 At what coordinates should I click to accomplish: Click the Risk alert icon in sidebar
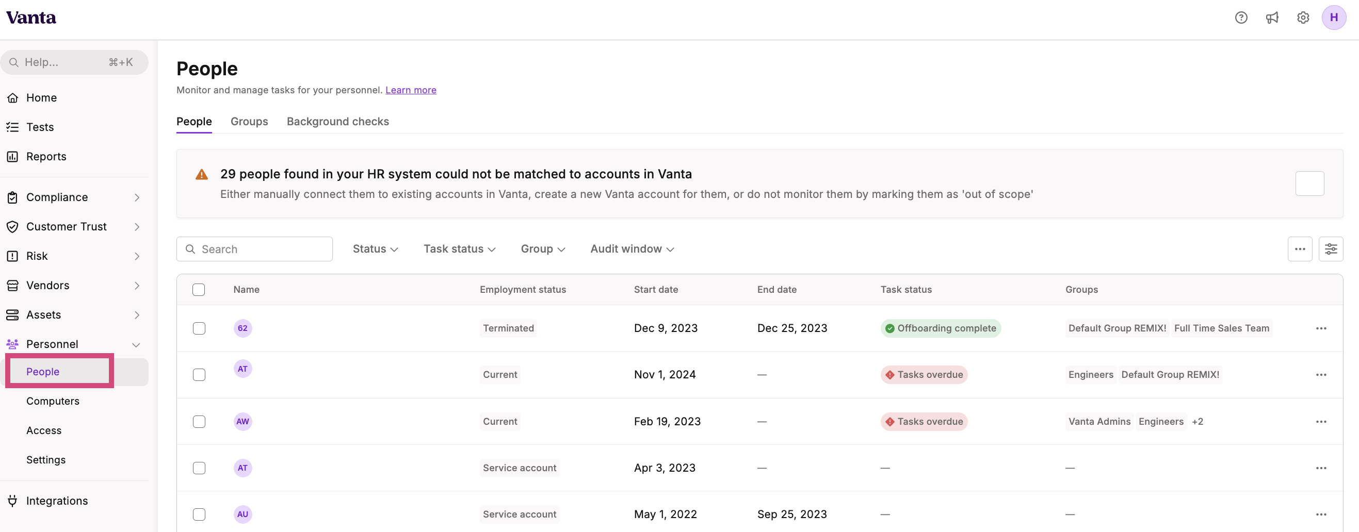[x=13, y=256]
